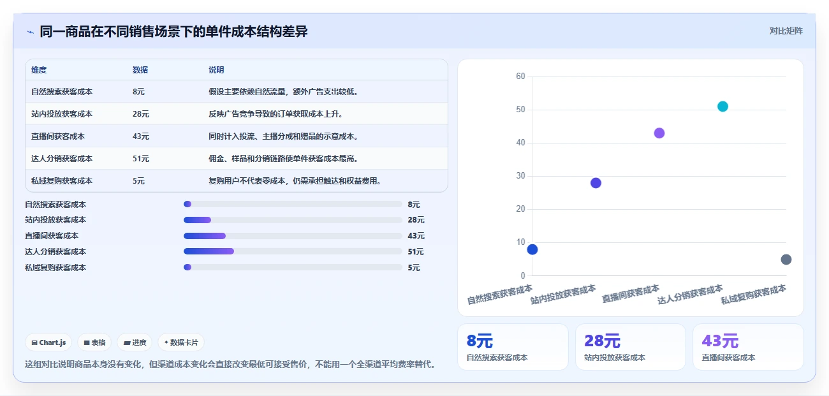Click the 51元 progress bar value label
Viewport: 829px width, 396px height.
tap(416, 252)
